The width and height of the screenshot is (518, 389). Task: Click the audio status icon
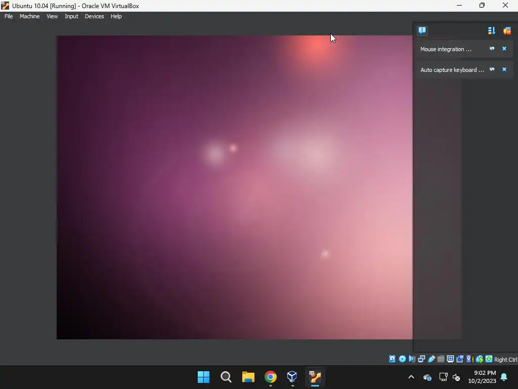pos(412,359)
